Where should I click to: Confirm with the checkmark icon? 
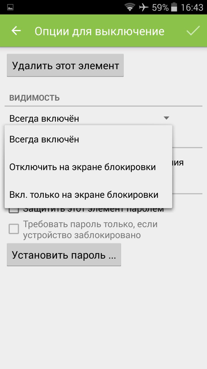click(x=193, y=31)
